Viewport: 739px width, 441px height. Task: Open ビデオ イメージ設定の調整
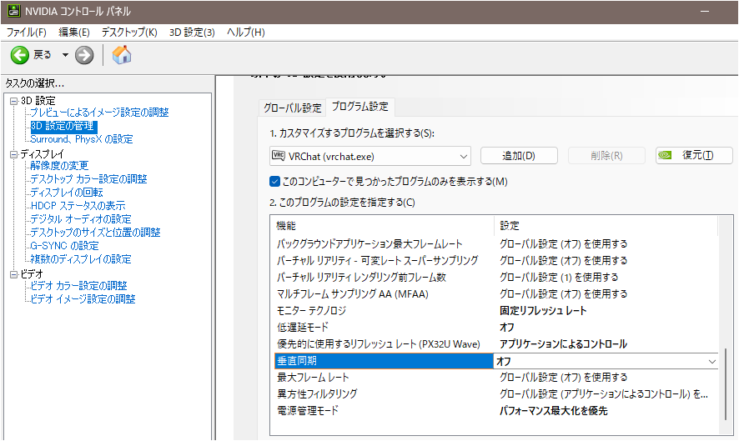click(x=83, y=299)
